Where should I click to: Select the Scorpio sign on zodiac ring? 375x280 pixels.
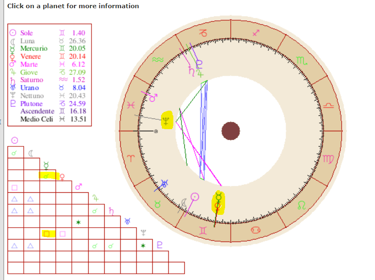[x=301, y=61]
